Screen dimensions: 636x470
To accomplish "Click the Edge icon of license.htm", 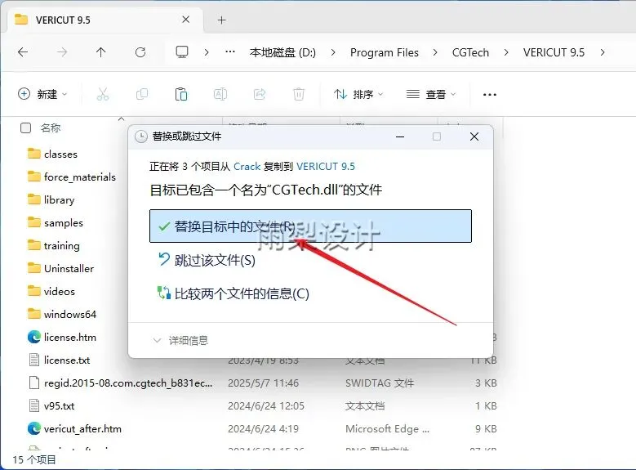I will click(x=34, y=337).
